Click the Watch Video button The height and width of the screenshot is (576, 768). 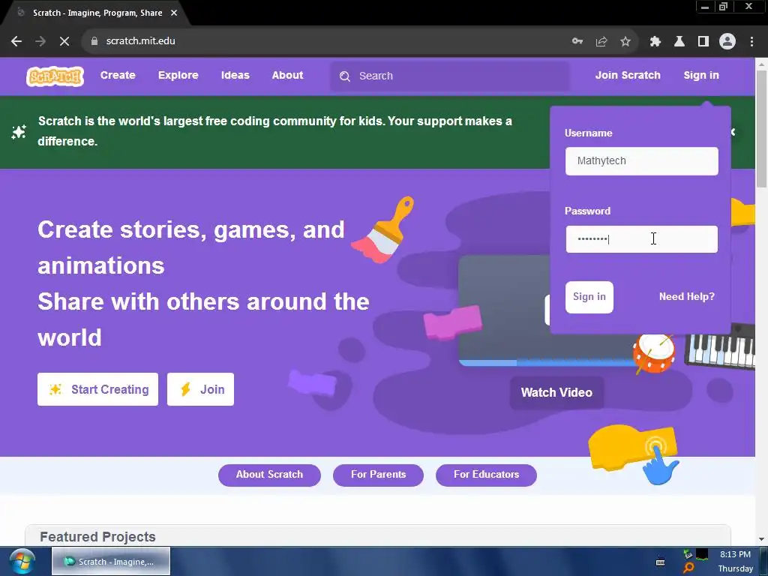(x=556, y=393)
